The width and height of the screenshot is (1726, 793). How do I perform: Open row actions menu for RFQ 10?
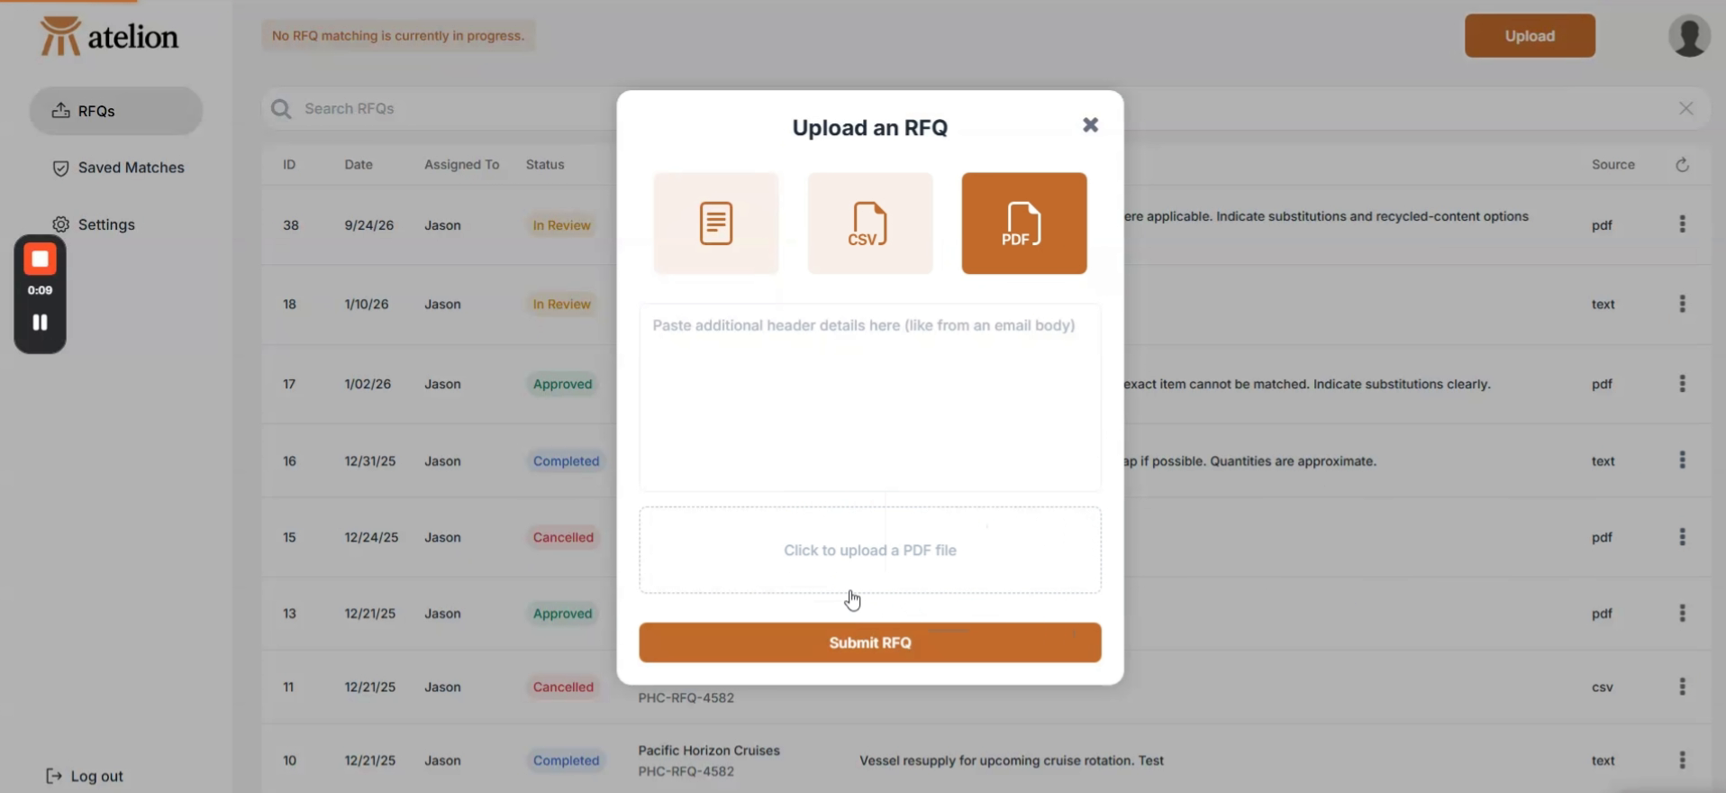[x=1682, y=761]
